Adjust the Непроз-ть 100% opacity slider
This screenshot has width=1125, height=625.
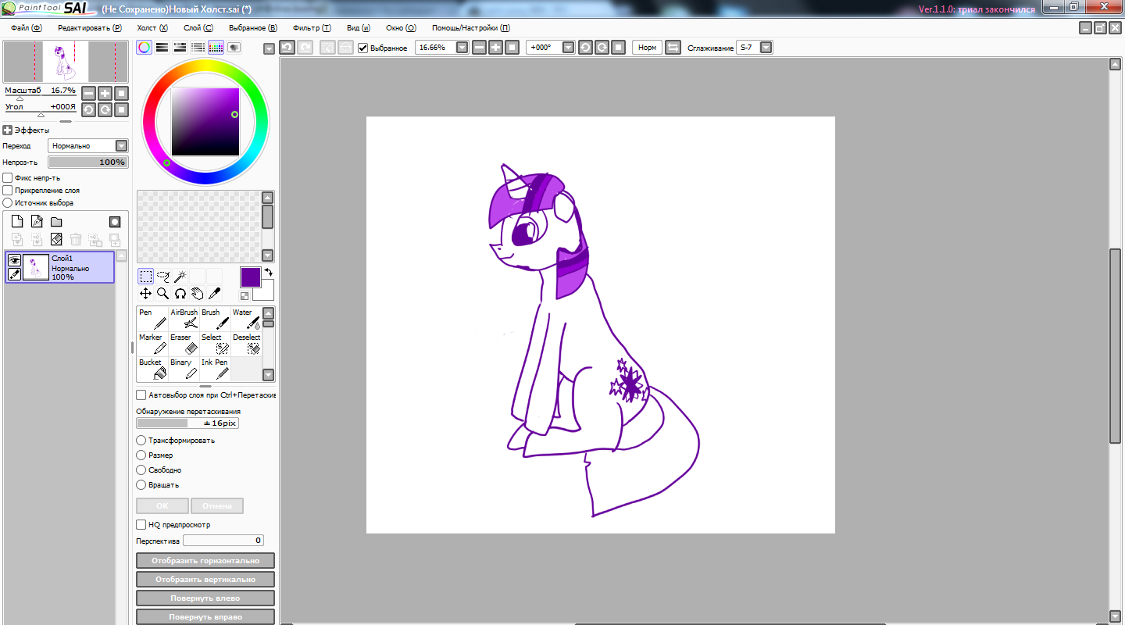(x=87, y=162)
